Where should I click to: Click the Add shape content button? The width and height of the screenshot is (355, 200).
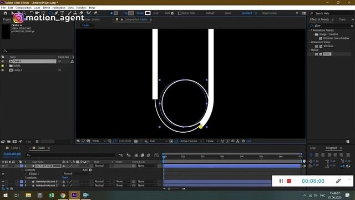pos(90,170)
